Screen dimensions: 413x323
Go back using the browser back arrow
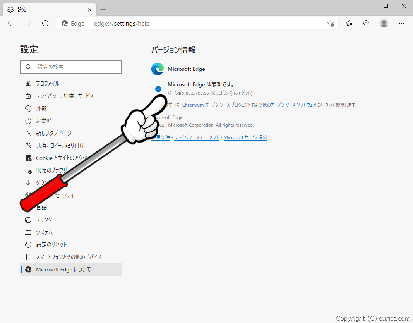point(11,23)
